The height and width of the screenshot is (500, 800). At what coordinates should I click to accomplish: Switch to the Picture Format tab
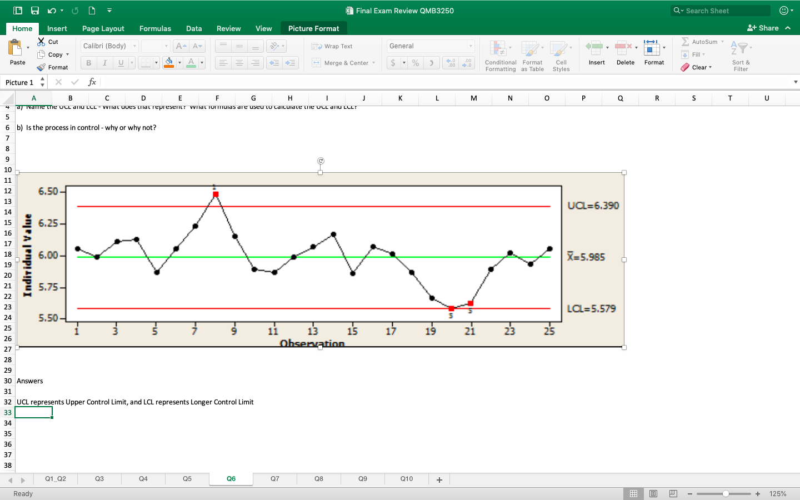point(314,28)
